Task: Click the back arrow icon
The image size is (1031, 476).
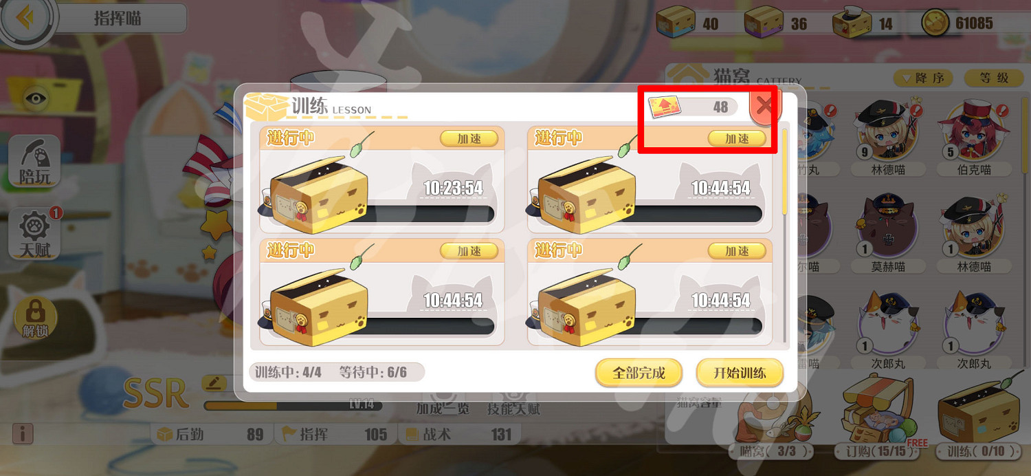Action: coord(25,19)
